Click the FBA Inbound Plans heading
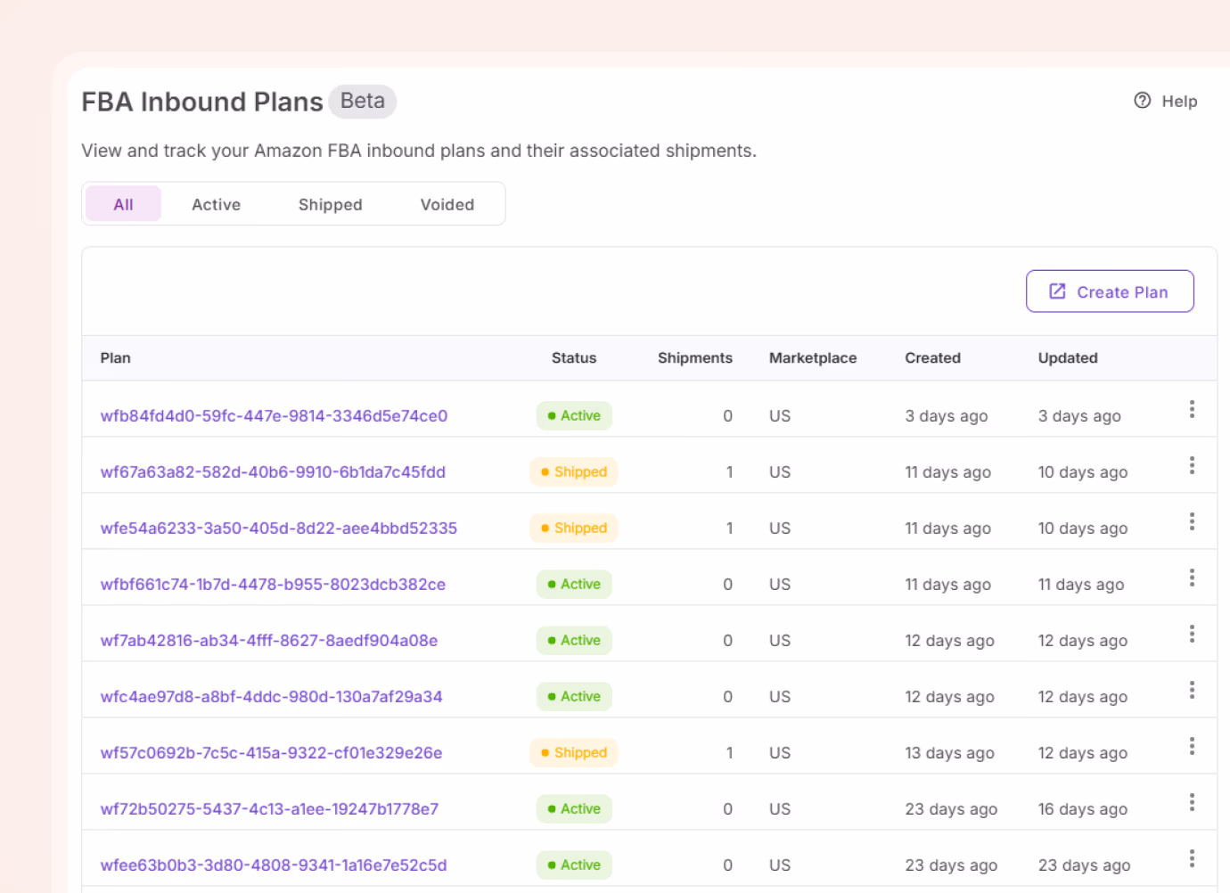 [x=202, y=102]
